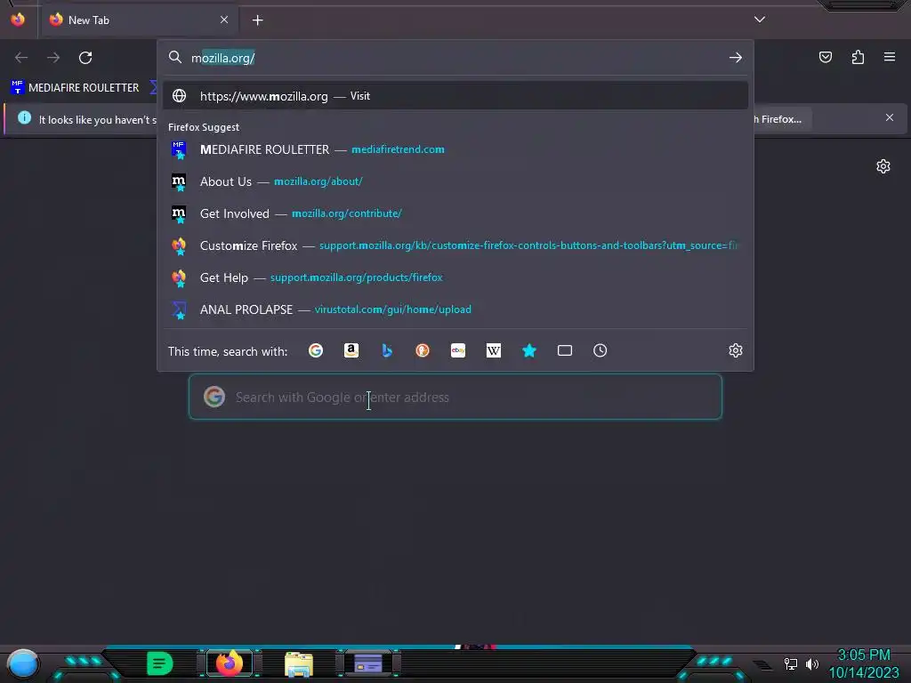Image resolution: width=911 pixels, height=683 pixels.
Task: Go forward with the forward arrow
Action: pos(53,58)
